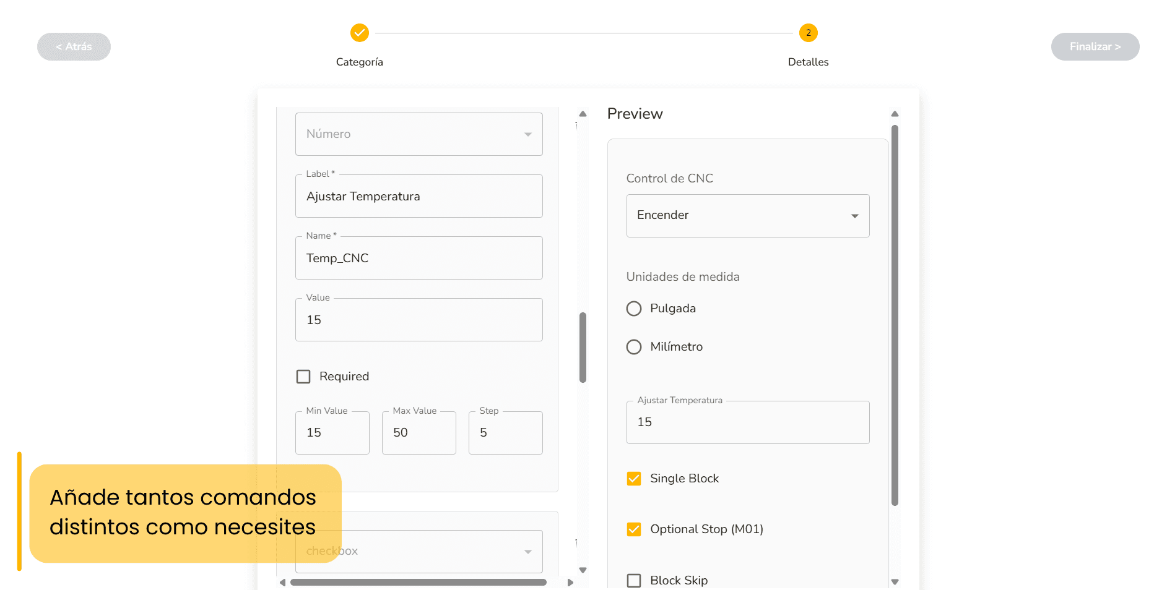Click the Finalizar button
This screenshot has height=590, width=1167.
pos(1095,46)
